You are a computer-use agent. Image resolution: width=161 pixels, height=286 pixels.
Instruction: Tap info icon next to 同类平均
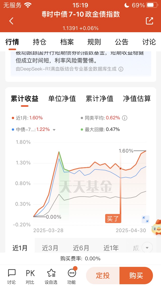coord(125,118)
